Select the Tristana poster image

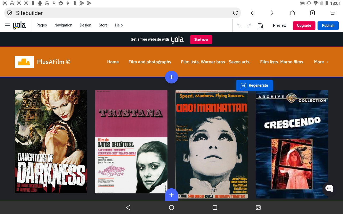[x=131, y=142]
